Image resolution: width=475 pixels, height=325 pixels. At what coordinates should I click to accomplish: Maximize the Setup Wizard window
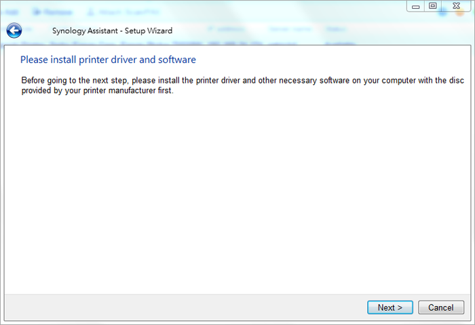click(432, 6)
